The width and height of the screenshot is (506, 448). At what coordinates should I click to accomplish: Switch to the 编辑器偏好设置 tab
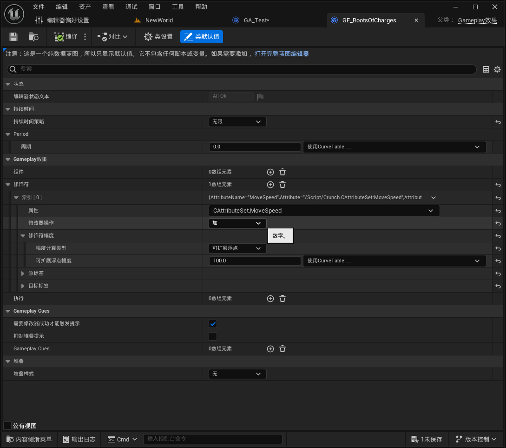click(62, 20)
